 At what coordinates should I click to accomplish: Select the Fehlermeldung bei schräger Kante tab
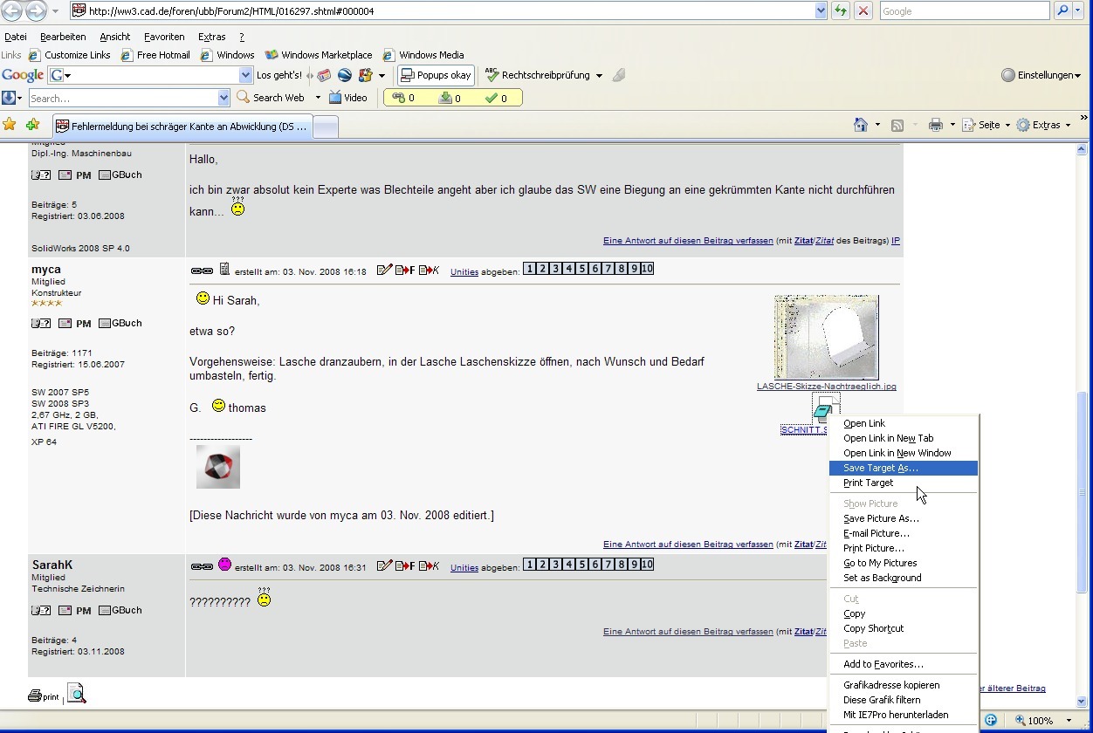point(182,127)
